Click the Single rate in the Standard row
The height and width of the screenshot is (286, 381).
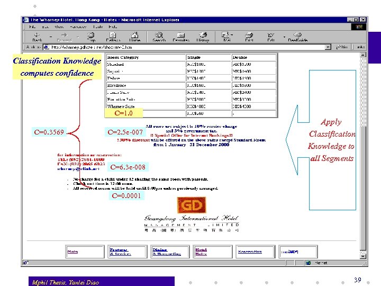pos(208,65)
